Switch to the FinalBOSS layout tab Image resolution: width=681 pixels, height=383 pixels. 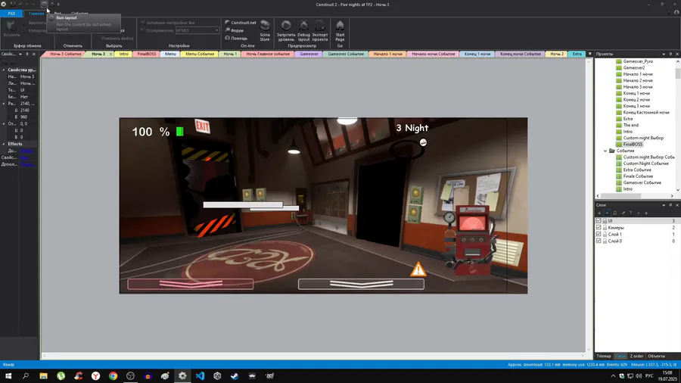pos(147,54)
